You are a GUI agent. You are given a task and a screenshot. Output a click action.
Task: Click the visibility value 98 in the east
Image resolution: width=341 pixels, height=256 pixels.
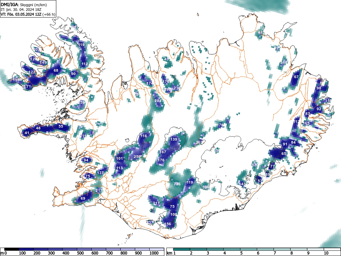(x=319, y=88)
